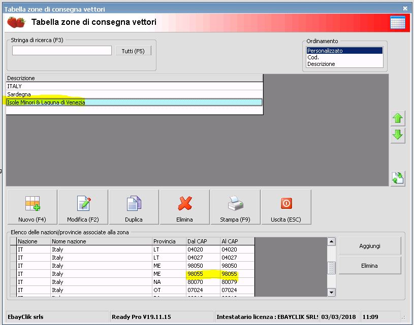Click the strawberry logo icon
Screen dimensions: 414x325
[16, 22]
